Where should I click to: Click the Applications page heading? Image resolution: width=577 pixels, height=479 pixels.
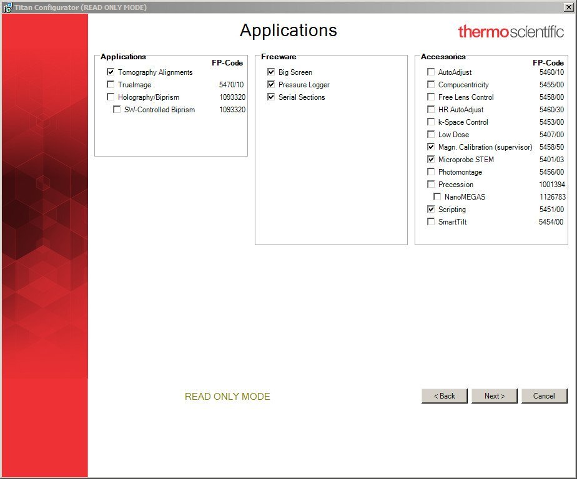288,31
